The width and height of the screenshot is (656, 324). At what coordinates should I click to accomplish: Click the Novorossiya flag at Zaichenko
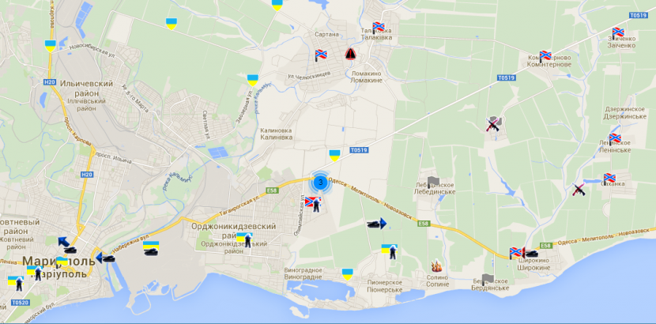[x=617, y=32]
